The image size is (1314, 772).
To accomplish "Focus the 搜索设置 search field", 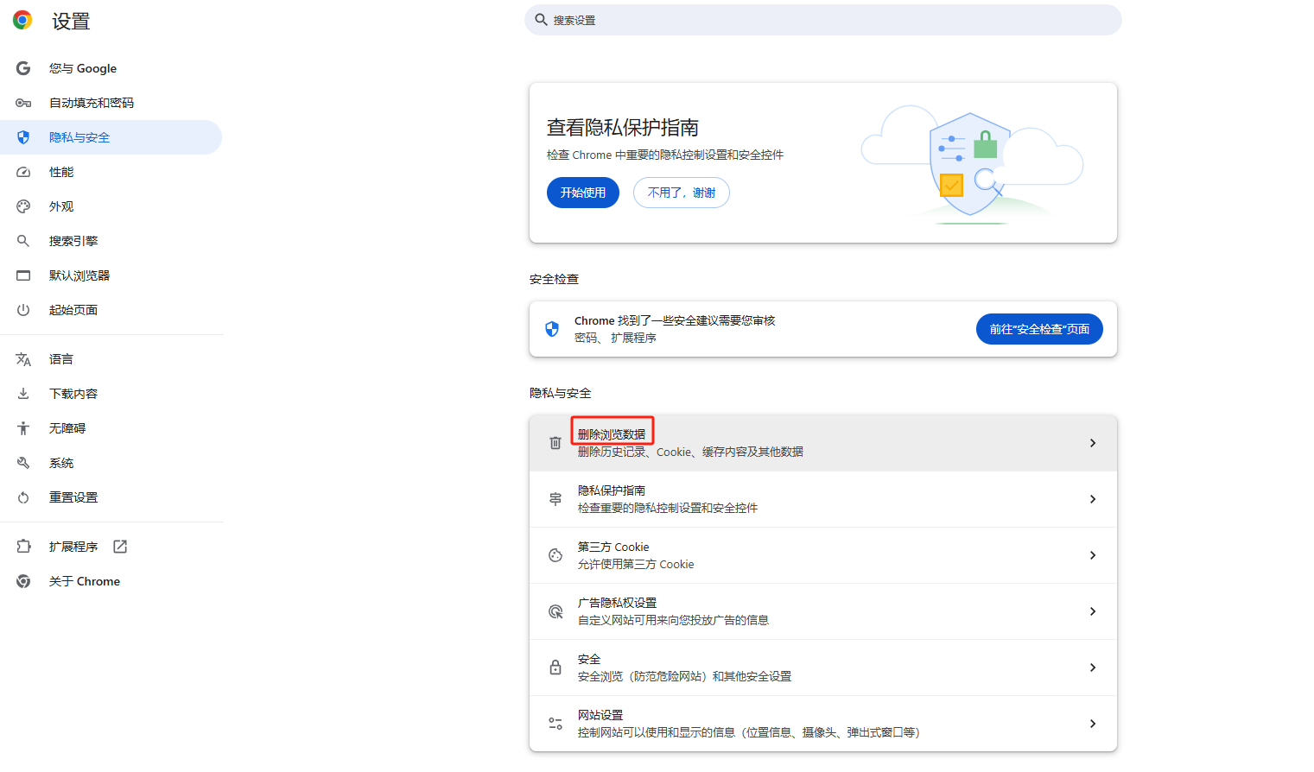I will 822,20.
